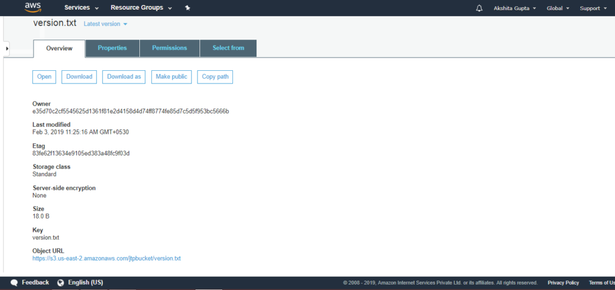This screenshot has width=615, height=290.
Task: Open the notifications bell icon
Action: coord(479,8)
